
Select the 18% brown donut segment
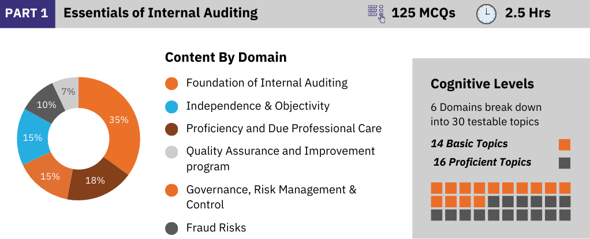tap(96, 180)
